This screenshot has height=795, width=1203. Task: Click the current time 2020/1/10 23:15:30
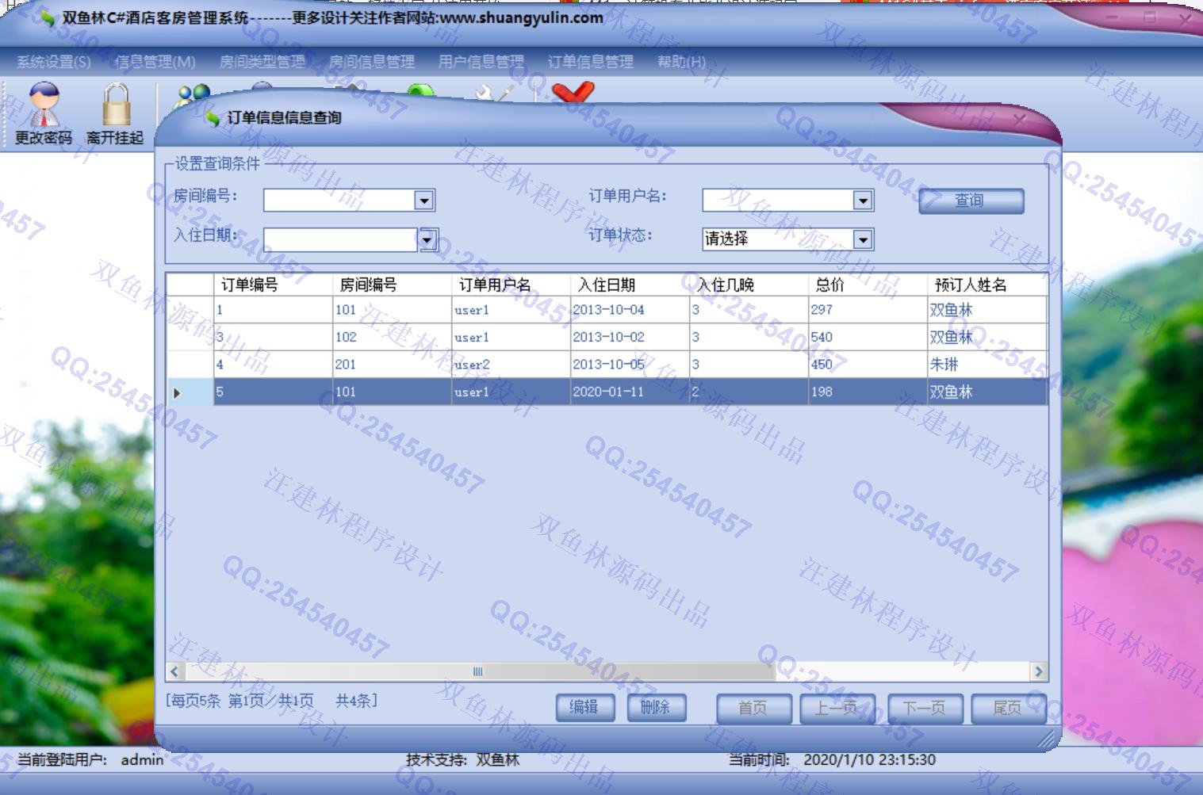[869, 759]
